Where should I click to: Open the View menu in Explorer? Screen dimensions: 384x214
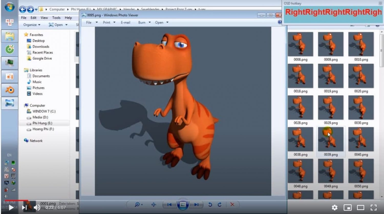pos(44,18)
